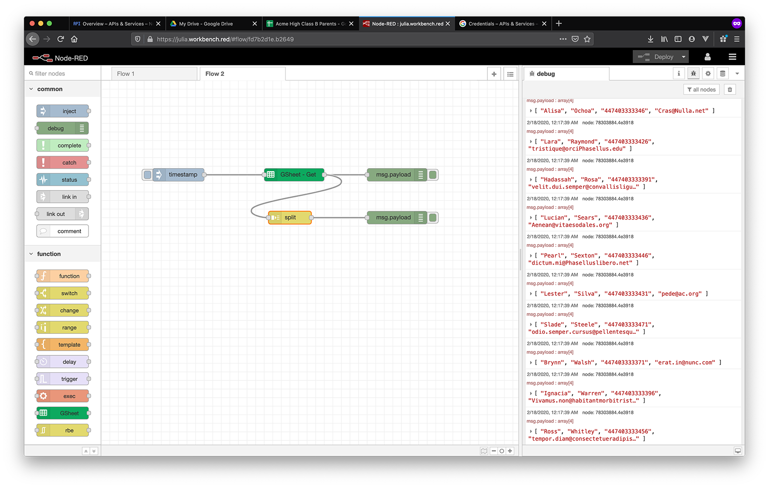Zoom out the flow canvas
This screenshot has height=488, width=769.
click(494, 451)
